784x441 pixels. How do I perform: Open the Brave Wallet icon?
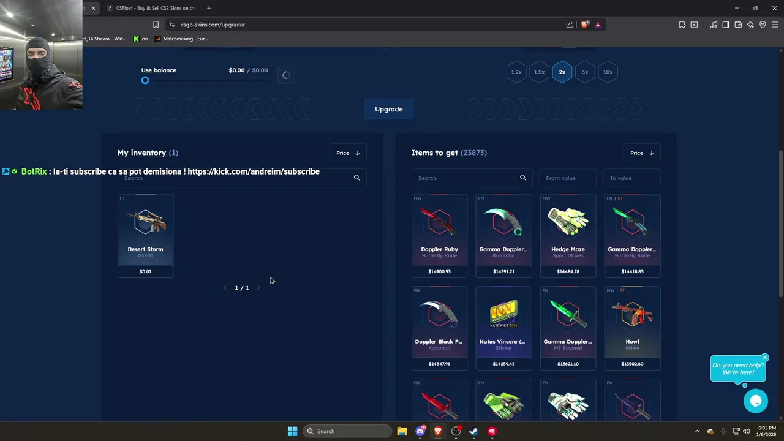pyautogui.click(x=738, y=24)
